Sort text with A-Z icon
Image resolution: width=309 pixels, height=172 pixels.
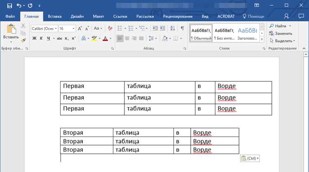[x=173, y=28]
